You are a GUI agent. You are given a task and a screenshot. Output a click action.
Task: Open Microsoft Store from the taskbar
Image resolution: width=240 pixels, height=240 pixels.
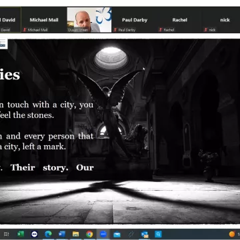click(x=159, y=234)
